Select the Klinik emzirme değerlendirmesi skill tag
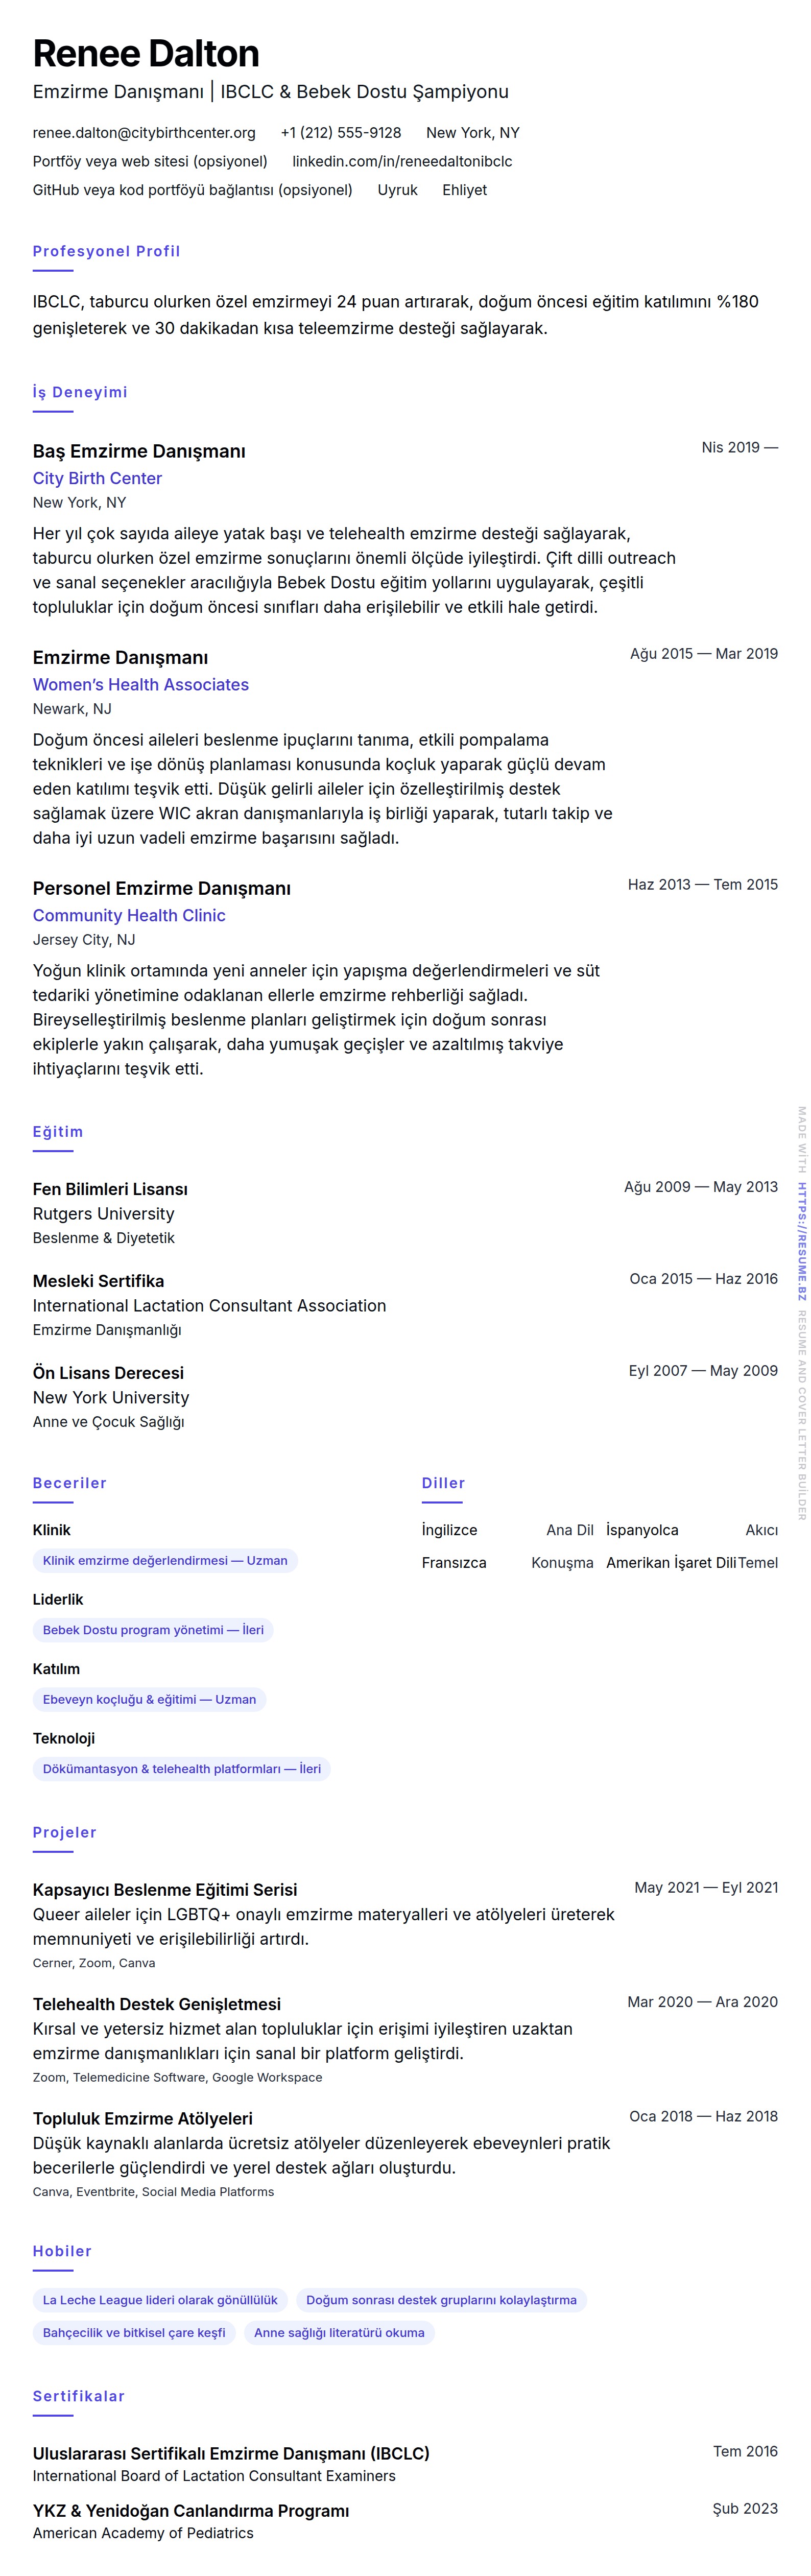 (x=165, y=1561)
